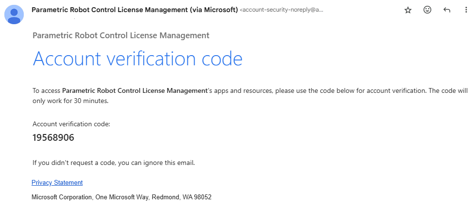Click the Microsoft Corporation address line
The width and height of the screenshot is (473, 208).
tap(121, 197)
